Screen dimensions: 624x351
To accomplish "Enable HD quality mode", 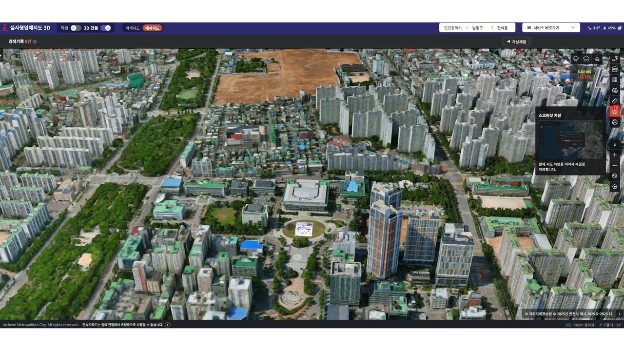I will click(614, 69).
